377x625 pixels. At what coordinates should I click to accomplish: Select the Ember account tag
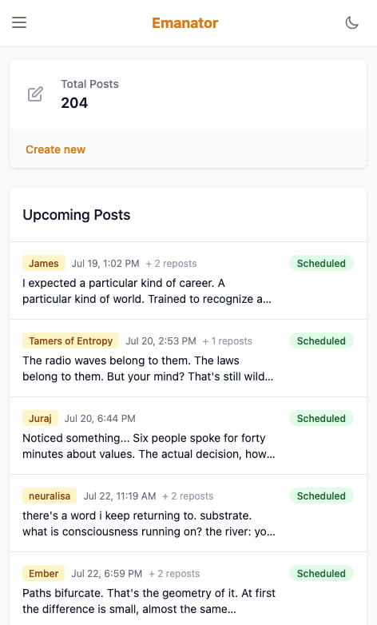[x=43, y=574]
